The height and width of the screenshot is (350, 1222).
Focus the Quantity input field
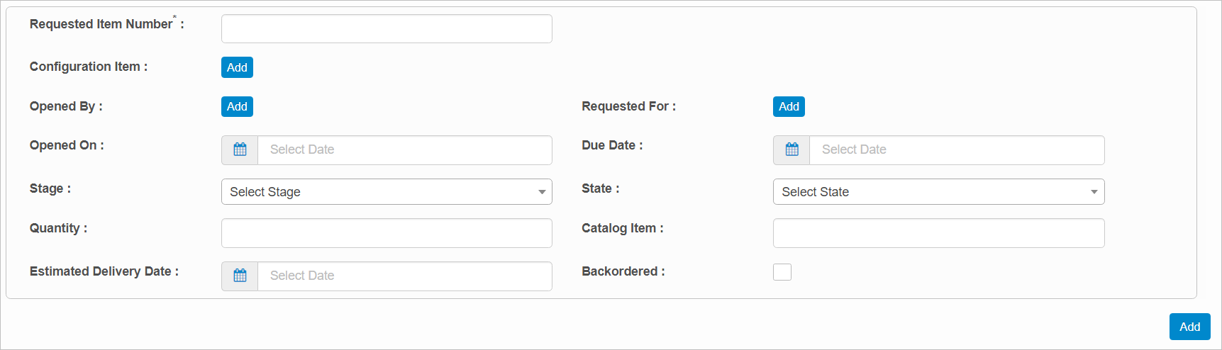click(387, 233)
